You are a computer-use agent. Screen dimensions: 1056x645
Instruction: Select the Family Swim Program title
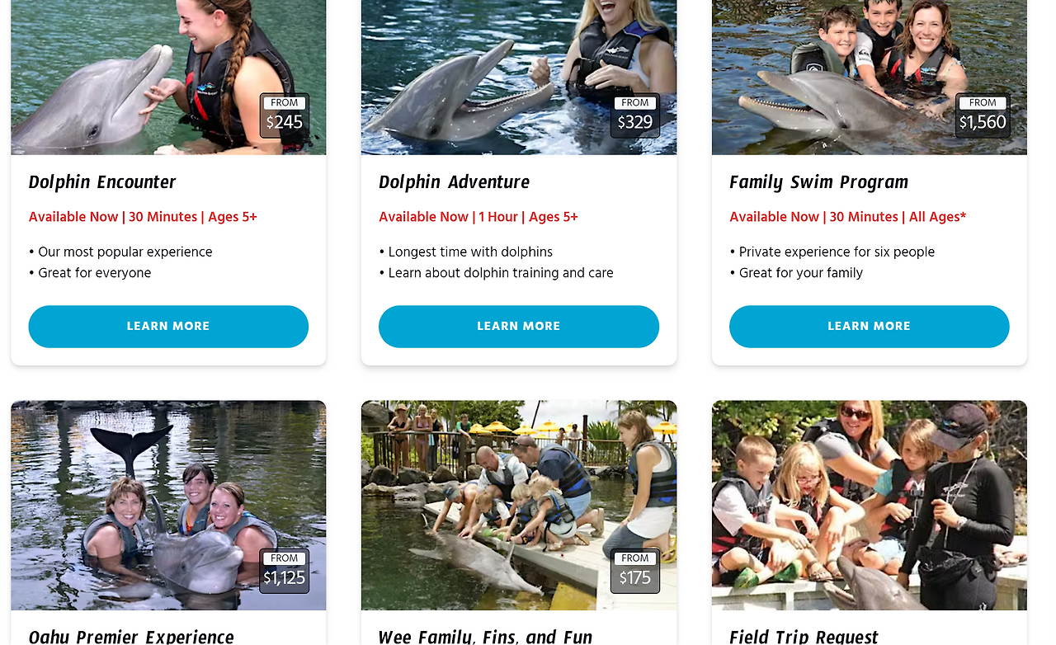[x=818, y=182]
